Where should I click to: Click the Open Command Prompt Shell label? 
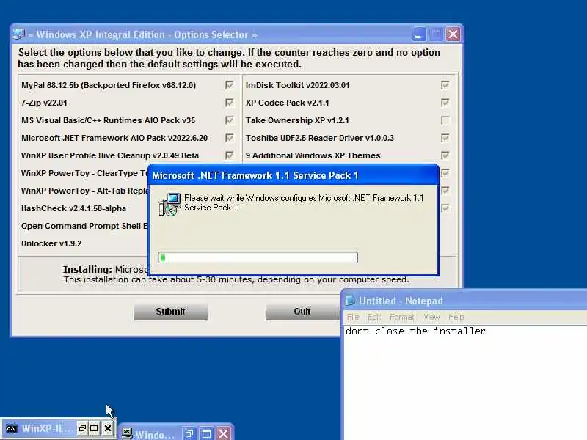tap(84, 226)
